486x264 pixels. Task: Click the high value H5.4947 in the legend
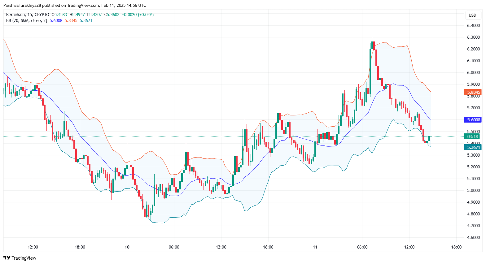click(77, 15)
